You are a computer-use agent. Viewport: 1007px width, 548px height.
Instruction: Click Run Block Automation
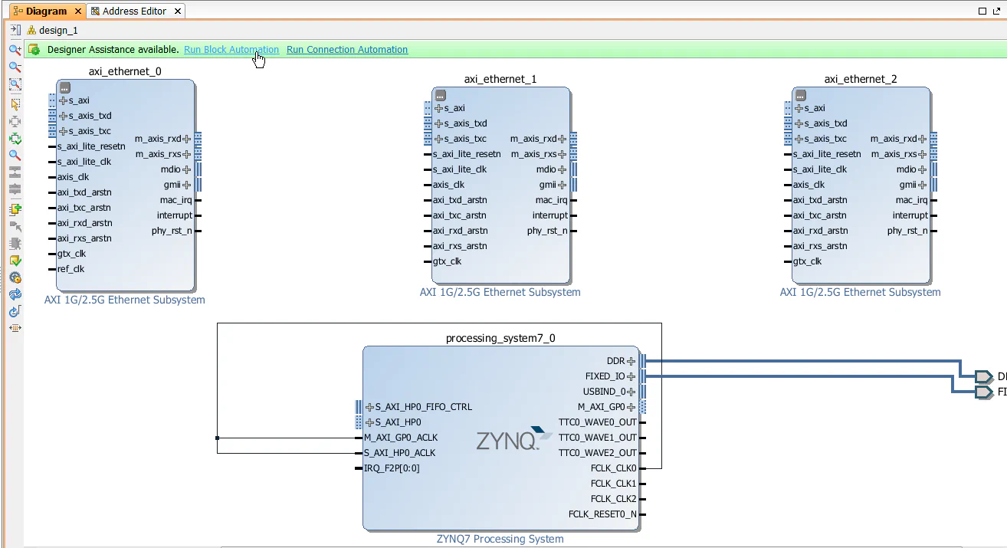(x=231, y=49)
